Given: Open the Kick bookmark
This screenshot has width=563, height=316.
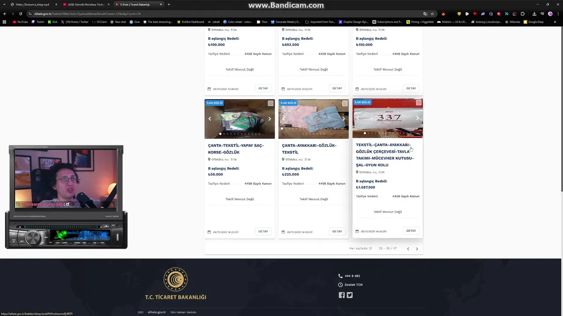Looking at the screenshot, I should point(52,22).
